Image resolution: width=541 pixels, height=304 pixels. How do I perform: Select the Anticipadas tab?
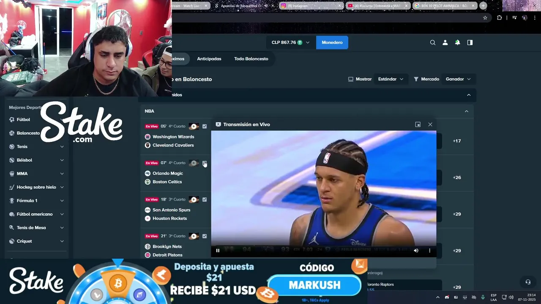click(x=209, y=59)
